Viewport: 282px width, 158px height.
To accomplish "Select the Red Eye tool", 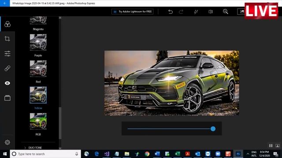I will pyautogui.click(x=7, y=83).
